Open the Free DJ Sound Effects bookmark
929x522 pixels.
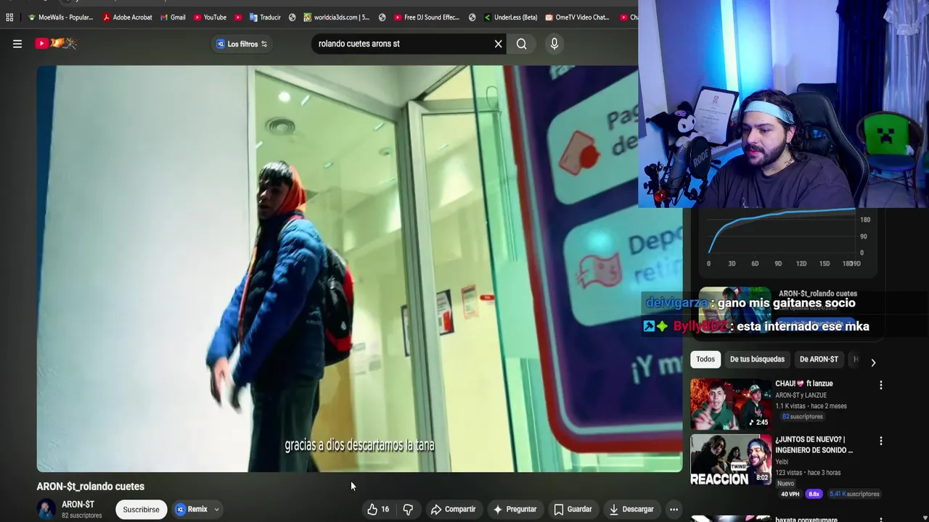[x=427, y=17]
